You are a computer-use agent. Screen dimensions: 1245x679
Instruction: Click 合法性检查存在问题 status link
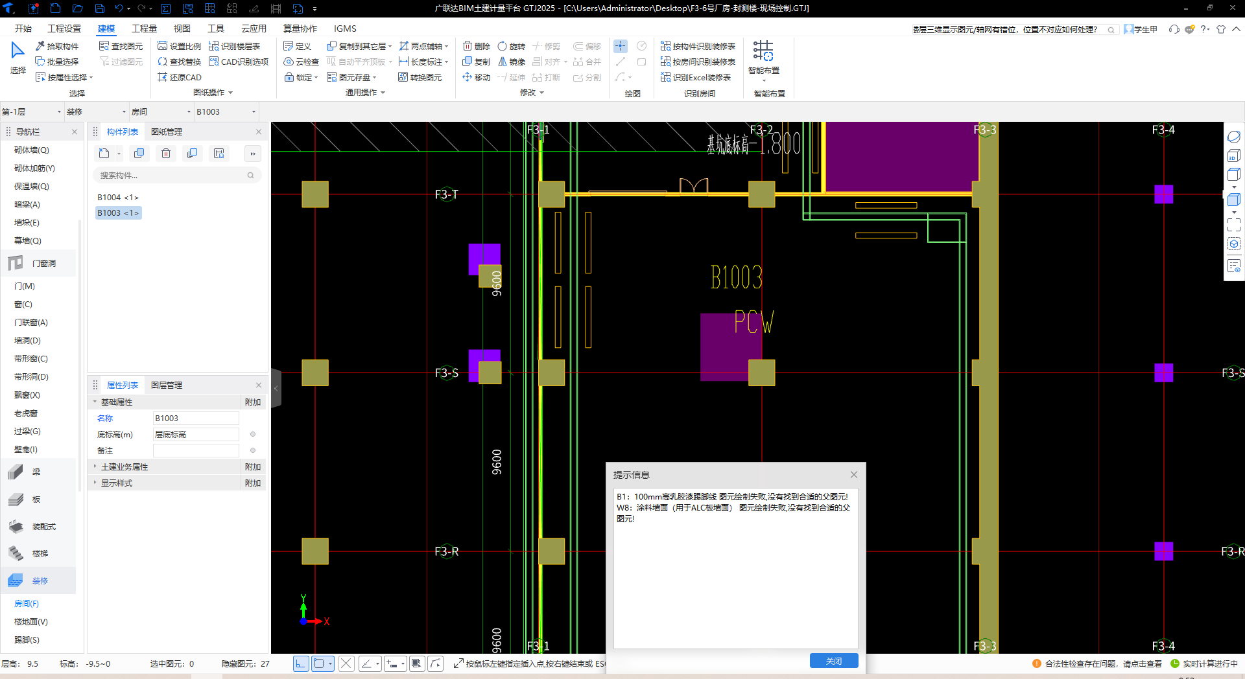[1097, 663]
